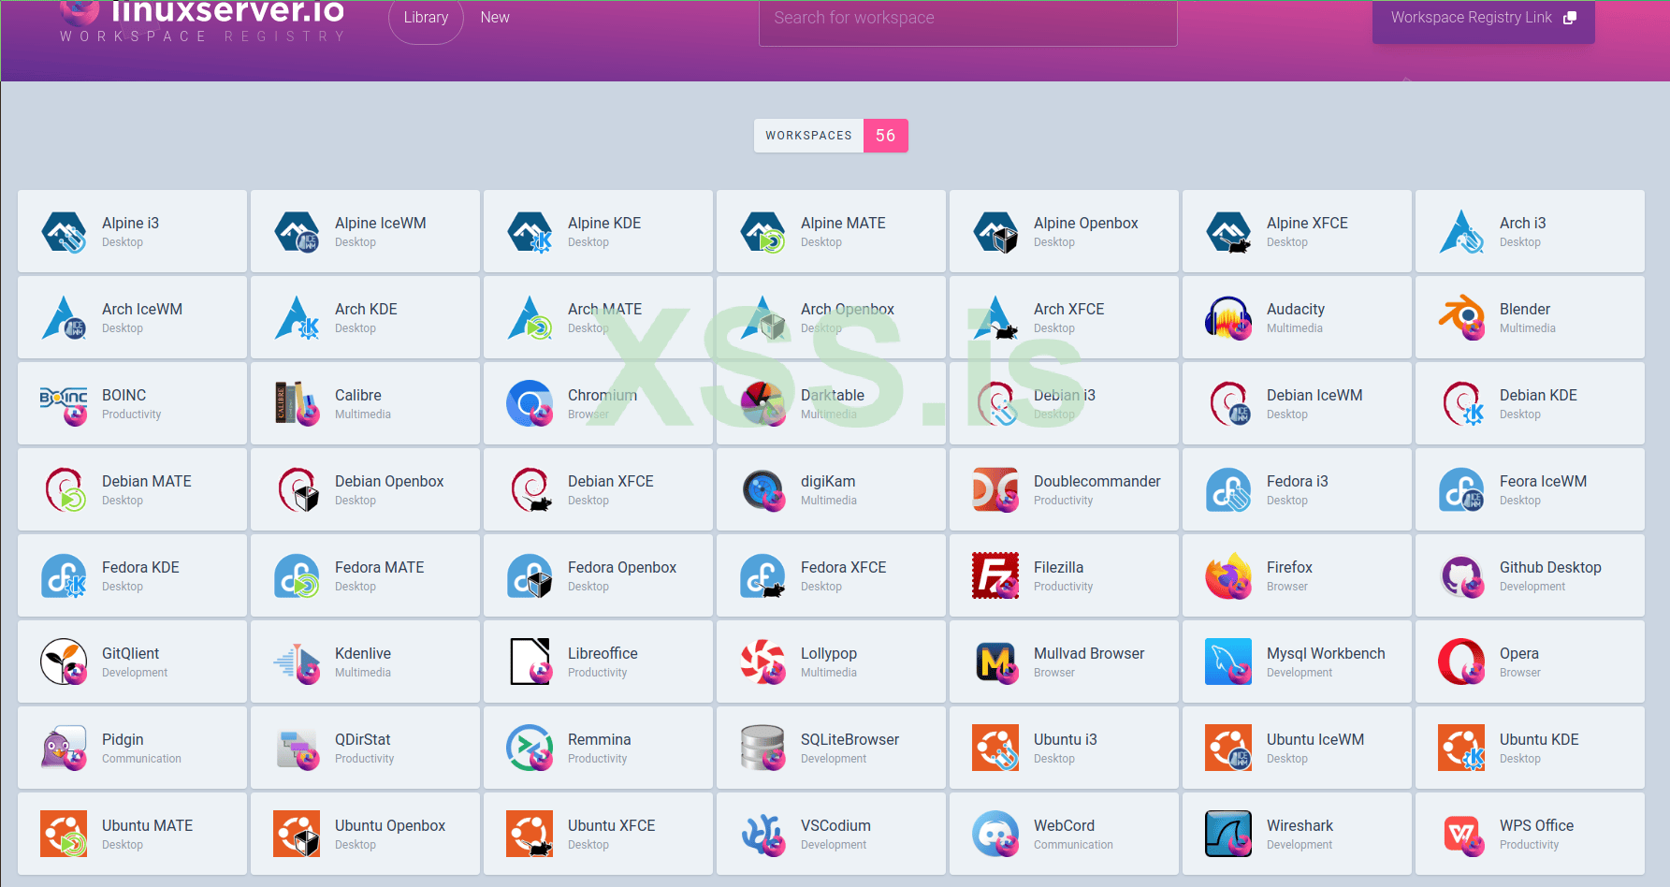
Task: Click the Filezilla icon
Action: pos(996,576)
